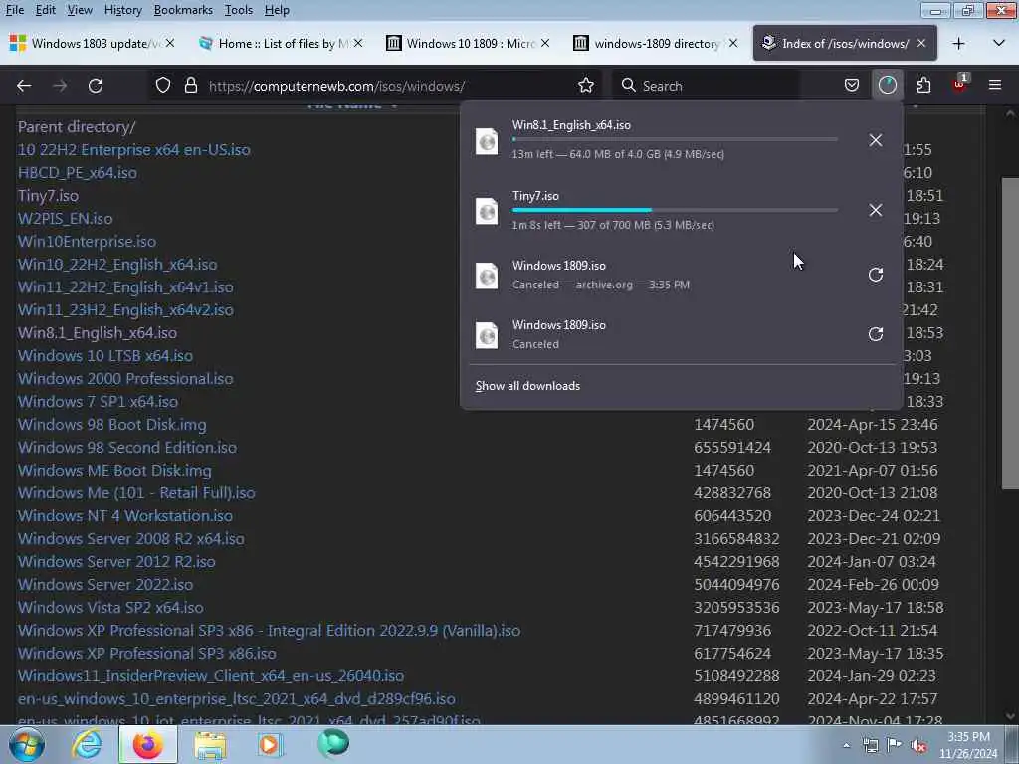
Task: Open the Help menu
Action: tap(277, 10)
